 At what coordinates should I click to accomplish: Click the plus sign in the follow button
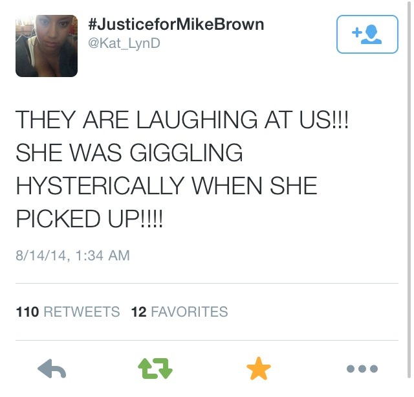coord(356,32)
